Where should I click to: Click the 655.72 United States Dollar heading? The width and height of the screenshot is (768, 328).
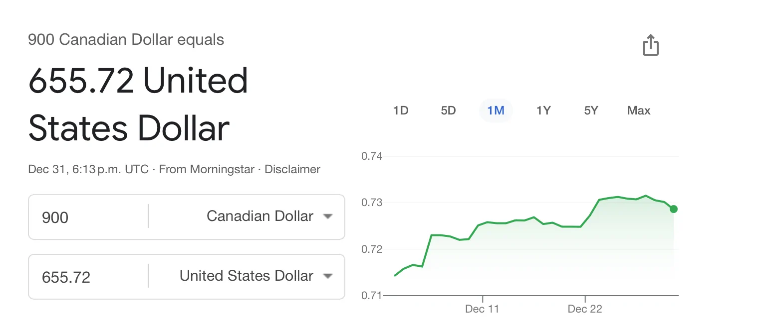point(138,105)
